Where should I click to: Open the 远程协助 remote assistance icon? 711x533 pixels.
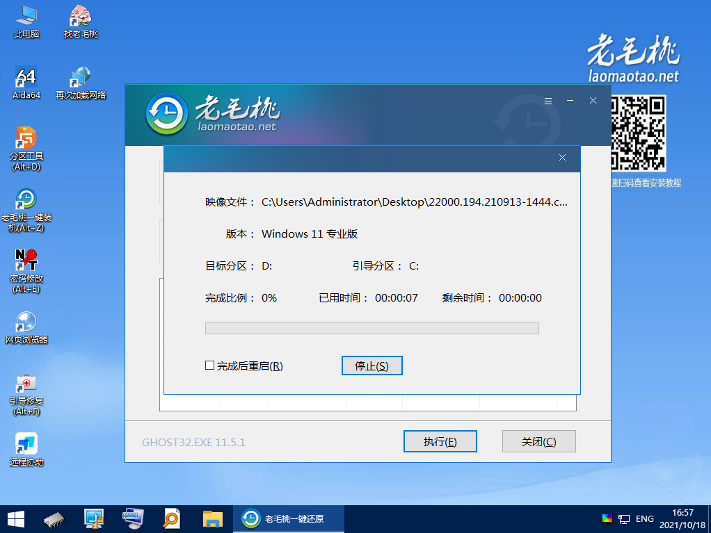[x=26, y=450]
